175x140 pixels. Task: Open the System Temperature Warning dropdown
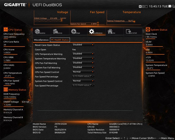click(x=83, y=58)
